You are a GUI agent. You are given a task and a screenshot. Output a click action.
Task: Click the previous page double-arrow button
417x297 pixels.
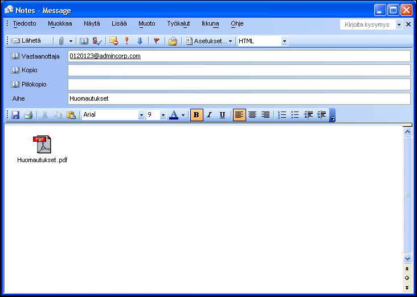tap(407, 269)
